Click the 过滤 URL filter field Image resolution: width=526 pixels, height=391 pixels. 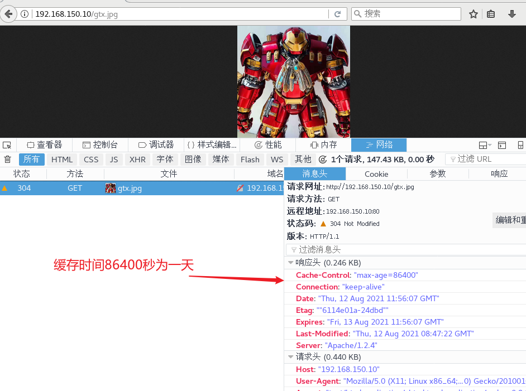pos(486,159)
